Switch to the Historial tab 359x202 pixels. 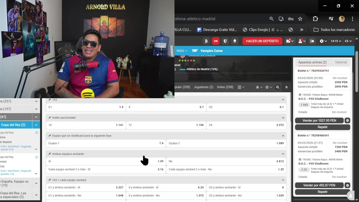[x=341, y=62]
